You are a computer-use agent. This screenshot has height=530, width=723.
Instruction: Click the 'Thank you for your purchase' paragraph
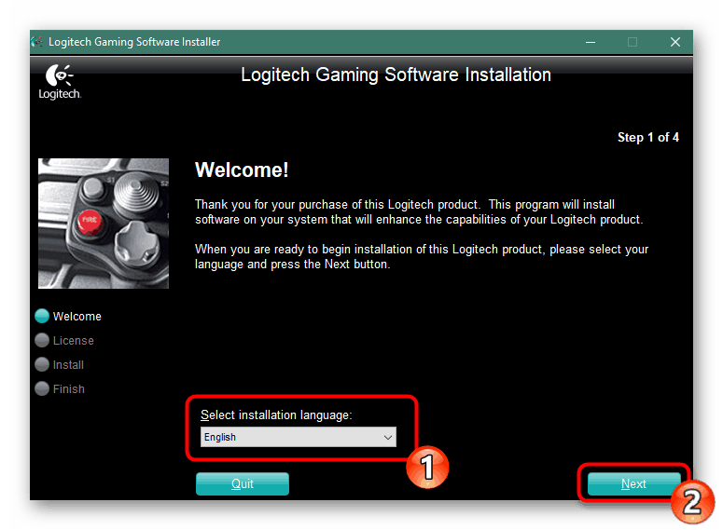(419, 211)
